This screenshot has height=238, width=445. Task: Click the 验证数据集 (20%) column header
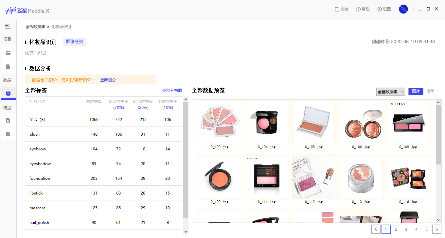point(143,104)
